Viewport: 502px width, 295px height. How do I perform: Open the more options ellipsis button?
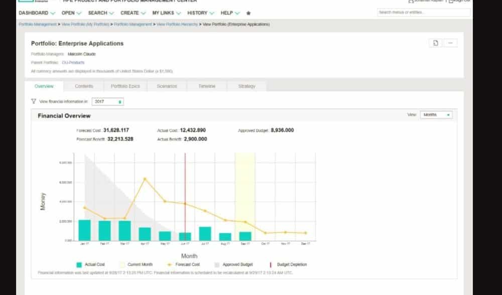click(x=450, y=43)
